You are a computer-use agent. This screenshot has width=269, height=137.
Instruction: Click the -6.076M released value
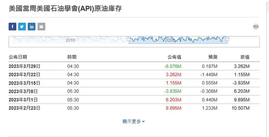tap(173, 66)
